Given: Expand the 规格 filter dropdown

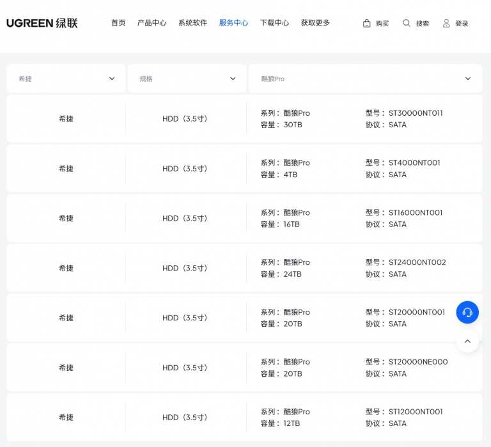Looking at the screenshot, I should pos(187,79).
